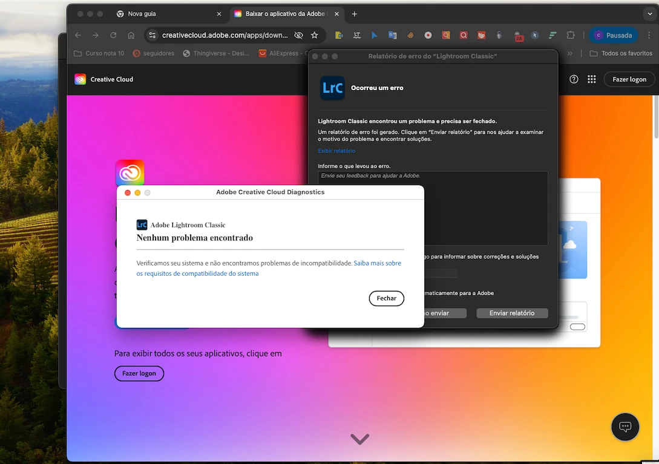This screenshot has height=464, width=659.
Task: Open a new browser tab
Action: point(354,14)
